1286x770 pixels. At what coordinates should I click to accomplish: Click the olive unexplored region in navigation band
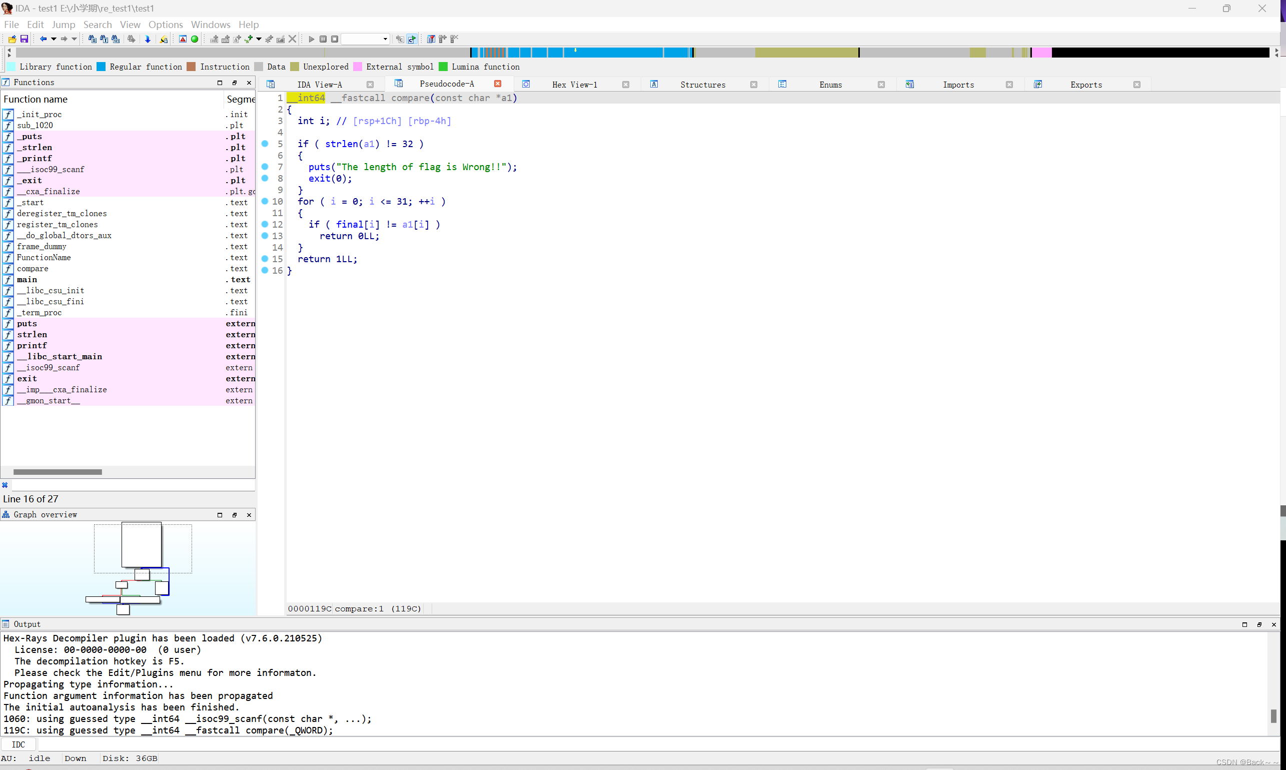pyautogui.click(x=806, y=53)
